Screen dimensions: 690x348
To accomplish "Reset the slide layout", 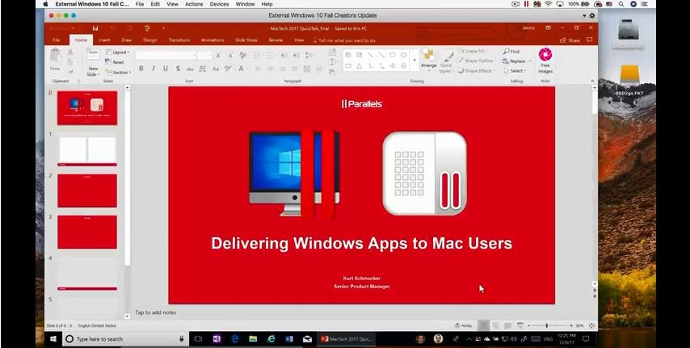I will point(116,62).
